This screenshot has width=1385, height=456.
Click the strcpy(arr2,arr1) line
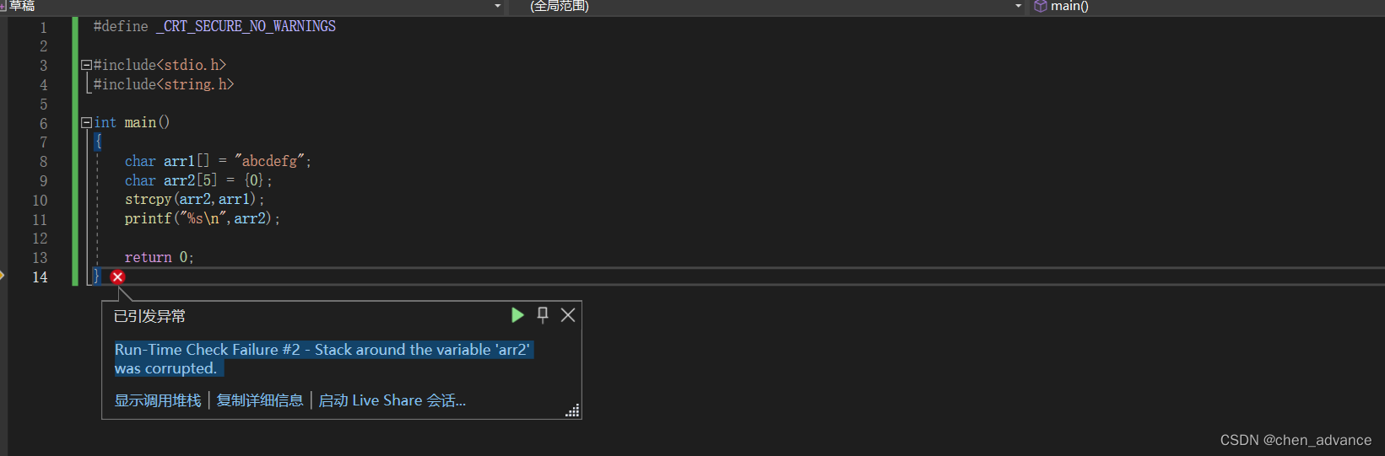[x=195, y=199]
